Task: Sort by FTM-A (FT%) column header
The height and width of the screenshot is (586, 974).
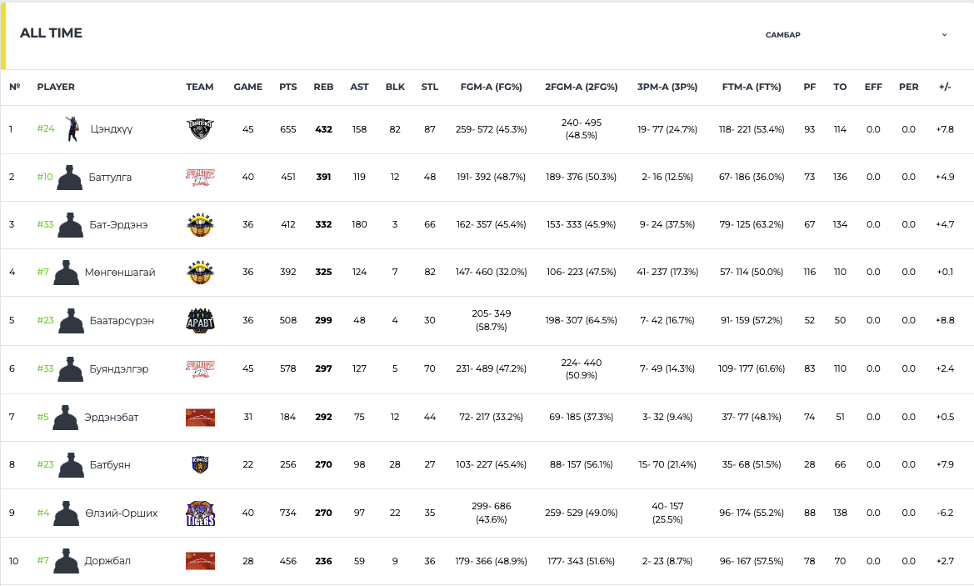Action: (752, 87)
